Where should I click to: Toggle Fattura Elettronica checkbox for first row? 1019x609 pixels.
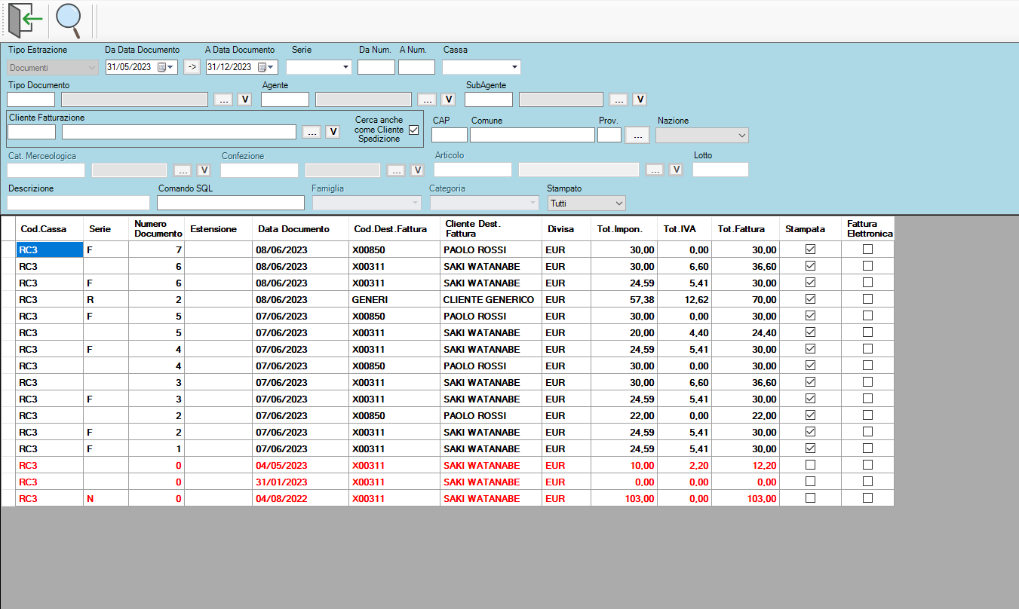pos(867,249)
